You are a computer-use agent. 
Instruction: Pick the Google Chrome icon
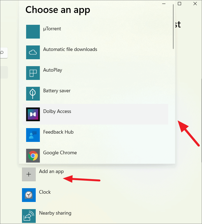[33, 156]
